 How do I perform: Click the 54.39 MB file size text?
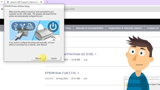pyautogui.click(x=76, y=60)
